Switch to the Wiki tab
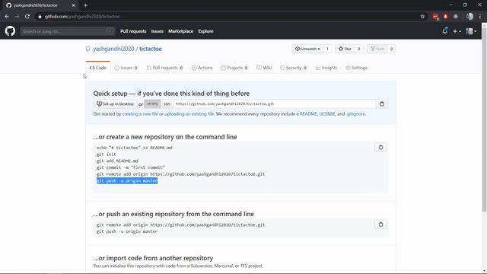 (264, 68)
